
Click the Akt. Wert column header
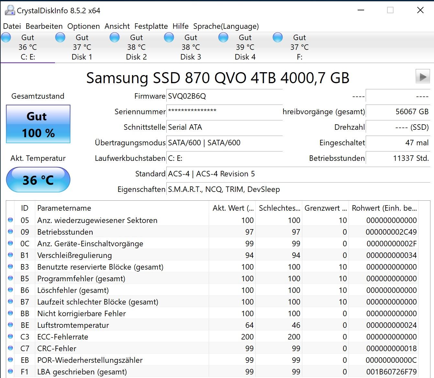[x=232, y=208]
